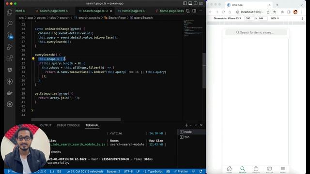Click the open changes icon in editor toolbar
This screenshot has height=174, width=310.
point(188,11)
